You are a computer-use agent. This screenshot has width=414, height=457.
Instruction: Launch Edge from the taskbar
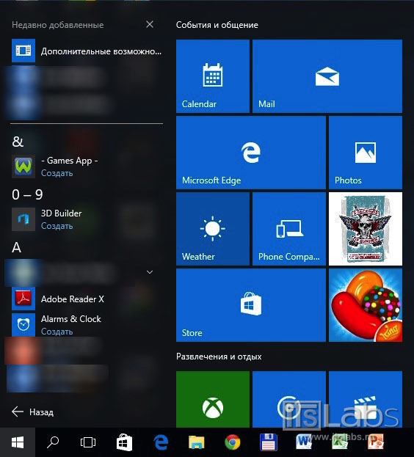click(161, 442)
